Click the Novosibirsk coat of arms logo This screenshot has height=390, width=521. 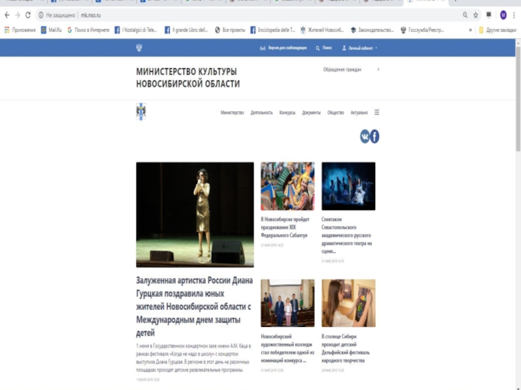141,111
